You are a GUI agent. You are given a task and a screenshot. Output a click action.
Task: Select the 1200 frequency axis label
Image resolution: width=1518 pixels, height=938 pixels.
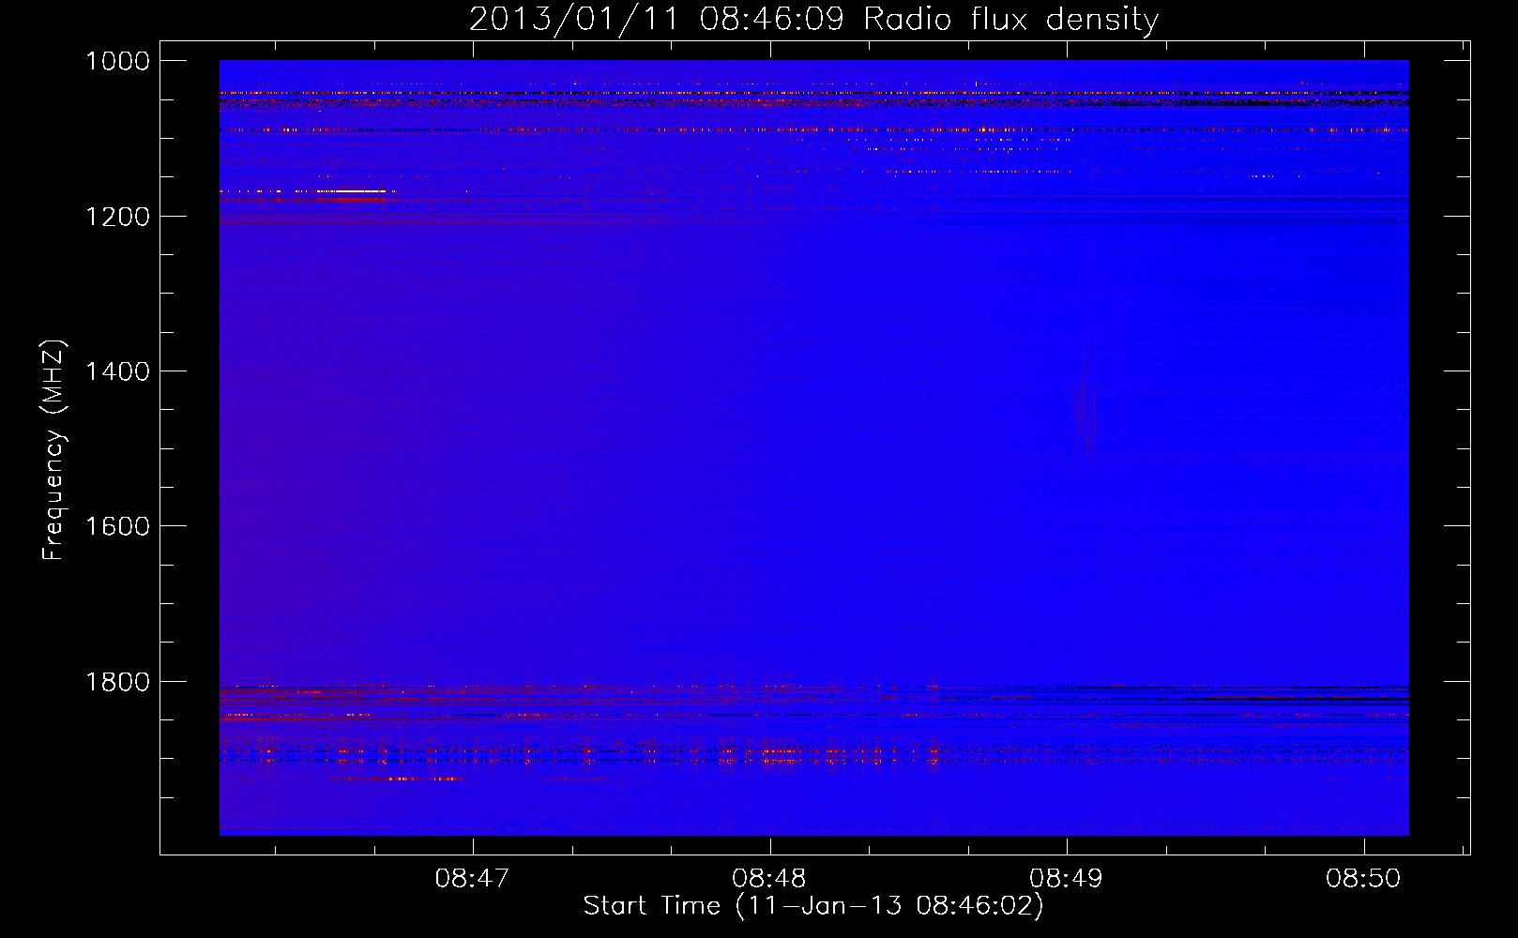117,217
